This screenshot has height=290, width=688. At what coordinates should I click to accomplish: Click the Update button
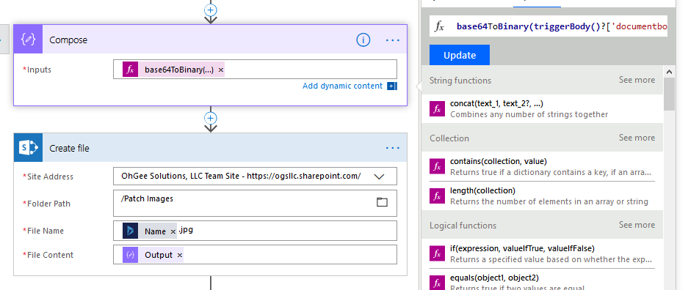click(x=460, y=55)
